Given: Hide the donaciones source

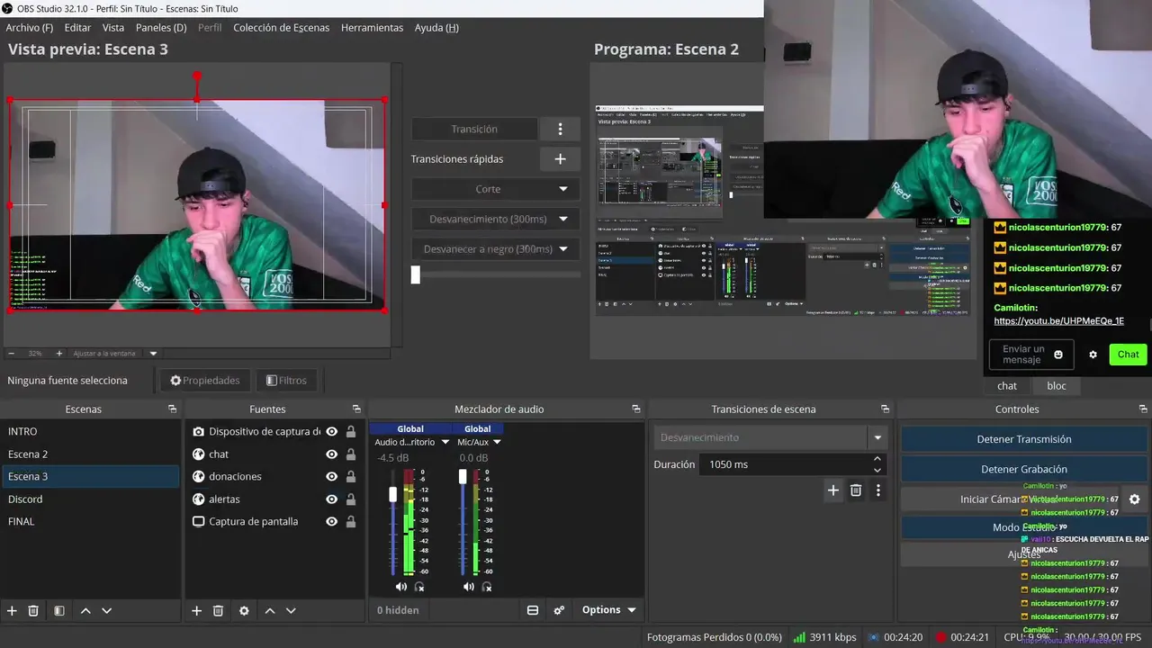Looking at the screenshot, I should pyautogui.click(x=332, y=476).
